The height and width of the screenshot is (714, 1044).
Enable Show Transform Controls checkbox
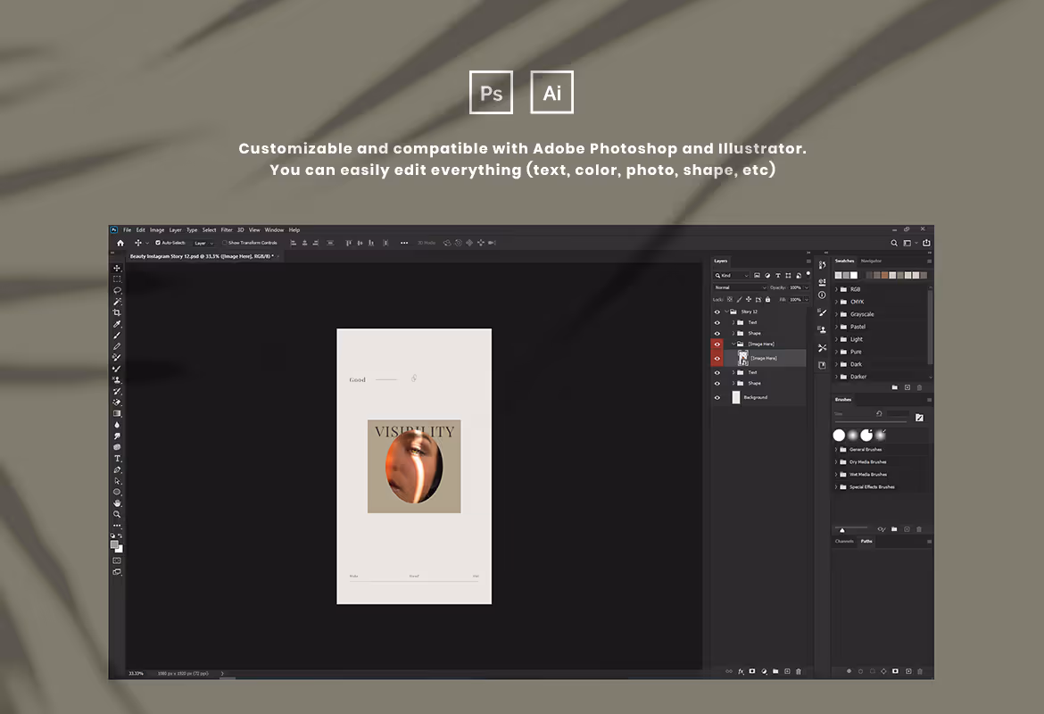pyautogui.click(x=224, y=243)
